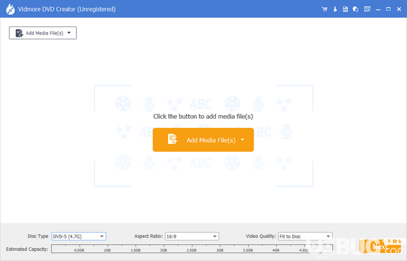The image size is (407, 261).
Task: Click the save project icon in title bar
Action: pyautogui.click(x=345, y=9)
